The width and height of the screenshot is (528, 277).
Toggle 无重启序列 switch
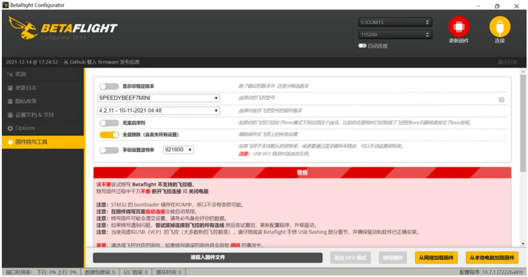pyautogui.click(x=109, y=123)
